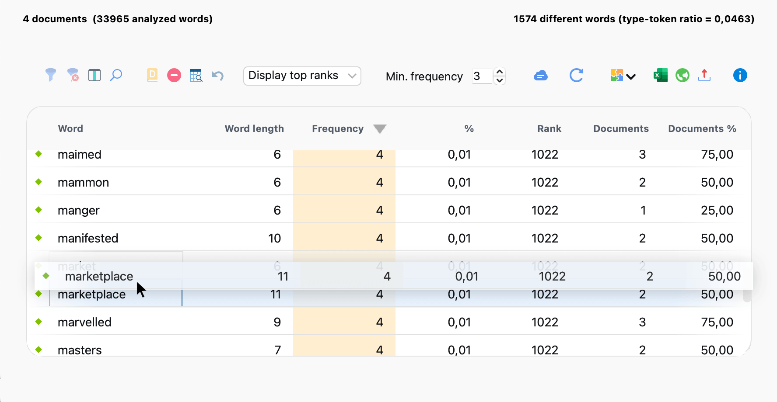Viewport: 777px width, 402px height.
Task: Click the Word column header
Action: (x=70, y=128)
